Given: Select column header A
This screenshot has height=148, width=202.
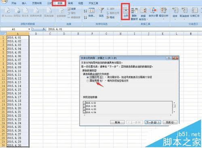Looking at the screenshot, I should pos(18,34).
